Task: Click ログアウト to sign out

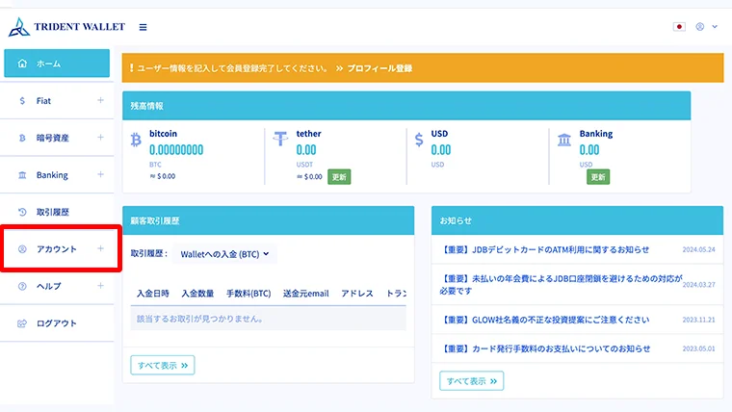Action: click(x=57, y=323)
